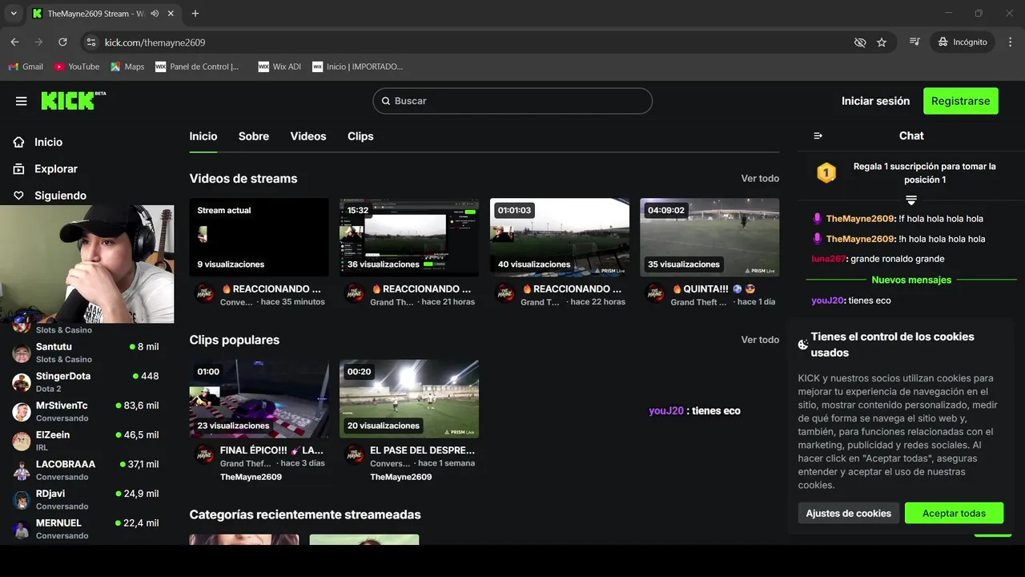Screen dimensions: 1025x577
Task: View site information icon in address bar
Action: point(90,42)
